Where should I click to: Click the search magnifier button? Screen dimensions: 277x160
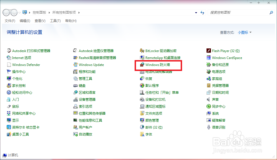pos(271,13)
